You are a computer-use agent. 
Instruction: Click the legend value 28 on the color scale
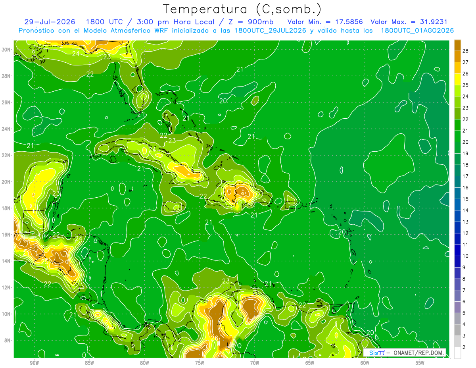(x=466, y=50)
